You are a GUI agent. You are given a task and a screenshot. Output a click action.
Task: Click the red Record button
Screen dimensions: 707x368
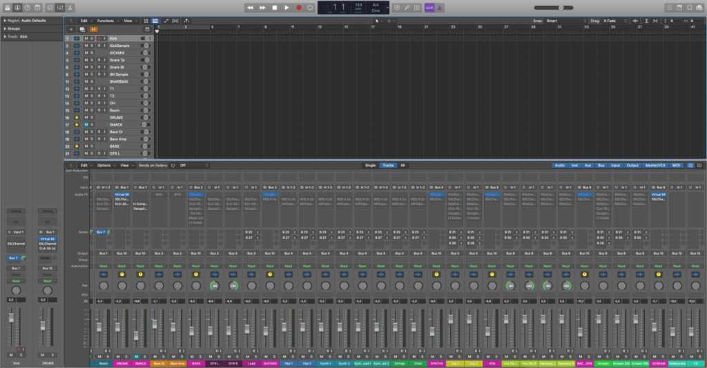coord(298,8)
